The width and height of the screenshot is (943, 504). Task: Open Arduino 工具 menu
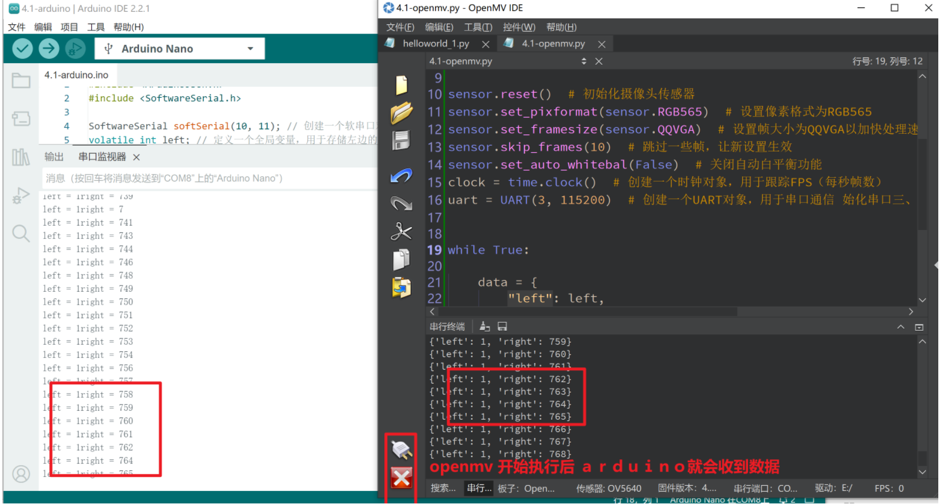click(x=96, y=27)
